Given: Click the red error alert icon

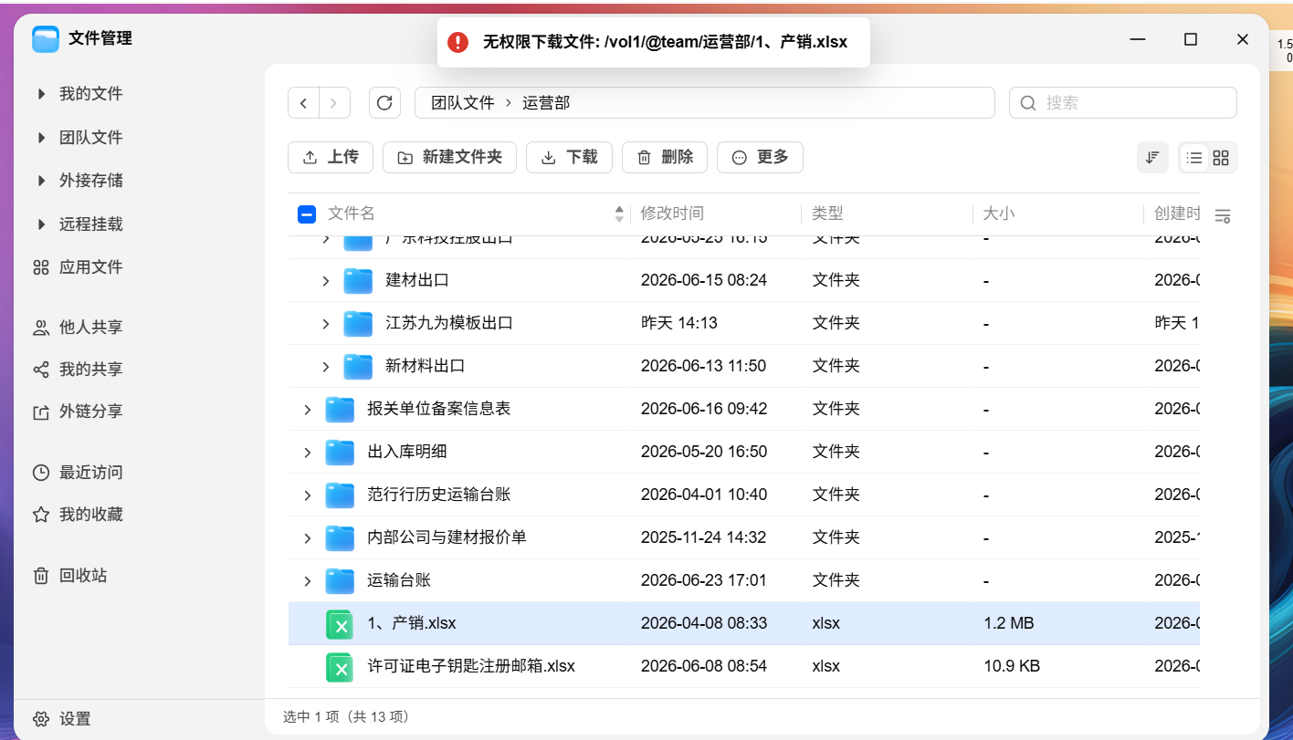Looking at the screenshot, I should (457, 42).
